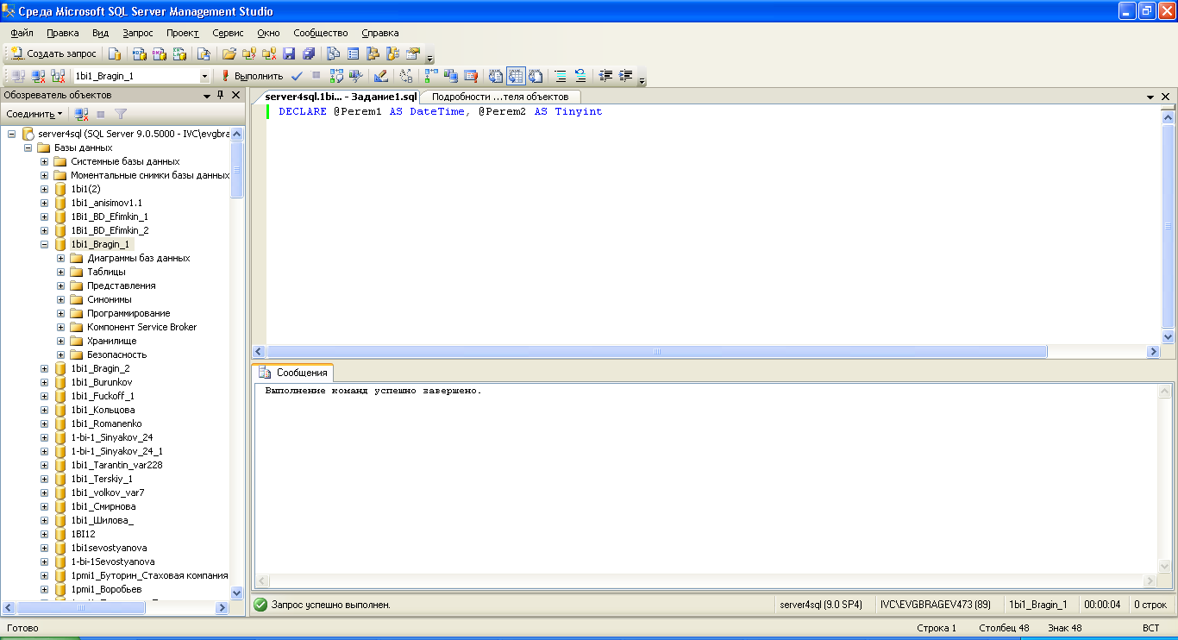Viewport: 1178px width, 640px height.
Task: Click the Change Connection icon
Action: point(58,76)
